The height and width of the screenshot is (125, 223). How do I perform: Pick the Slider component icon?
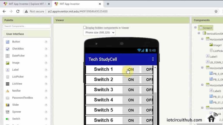[x=8, y=105]
